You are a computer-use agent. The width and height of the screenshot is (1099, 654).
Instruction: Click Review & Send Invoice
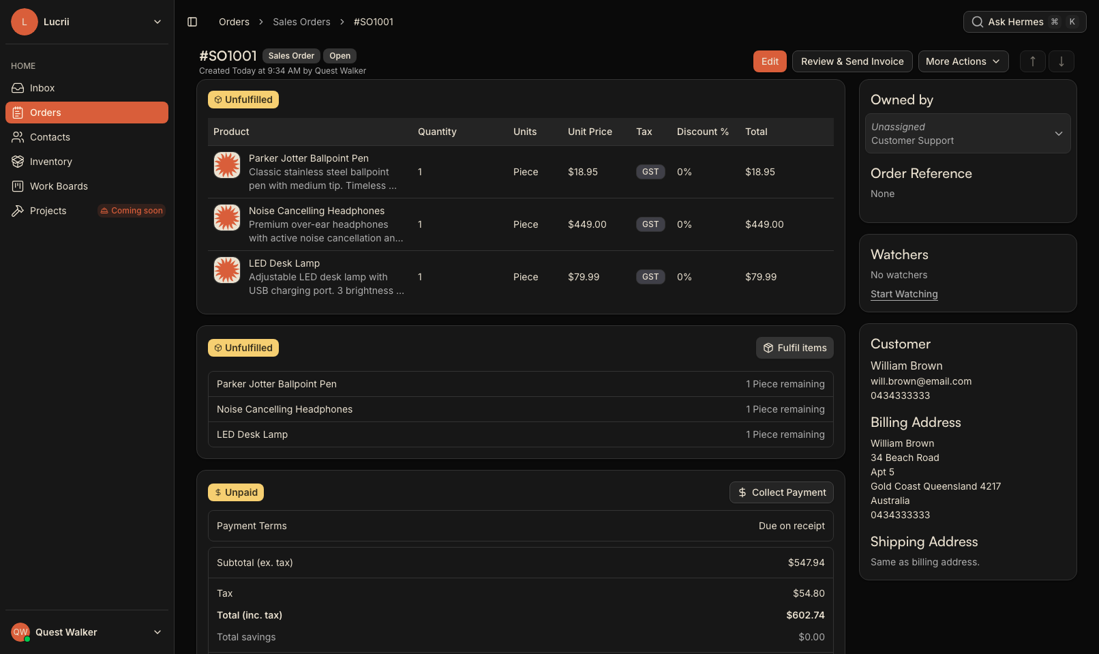(x=852, y=61)
